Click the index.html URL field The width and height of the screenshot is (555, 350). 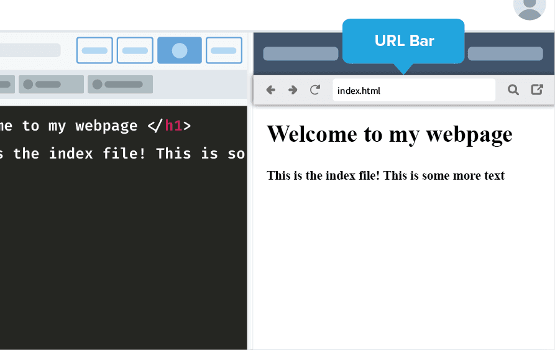(413, 91)
